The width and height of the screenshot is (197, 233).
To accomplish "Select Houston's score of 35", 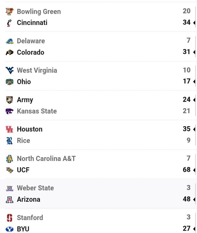I will click(187, 129).
